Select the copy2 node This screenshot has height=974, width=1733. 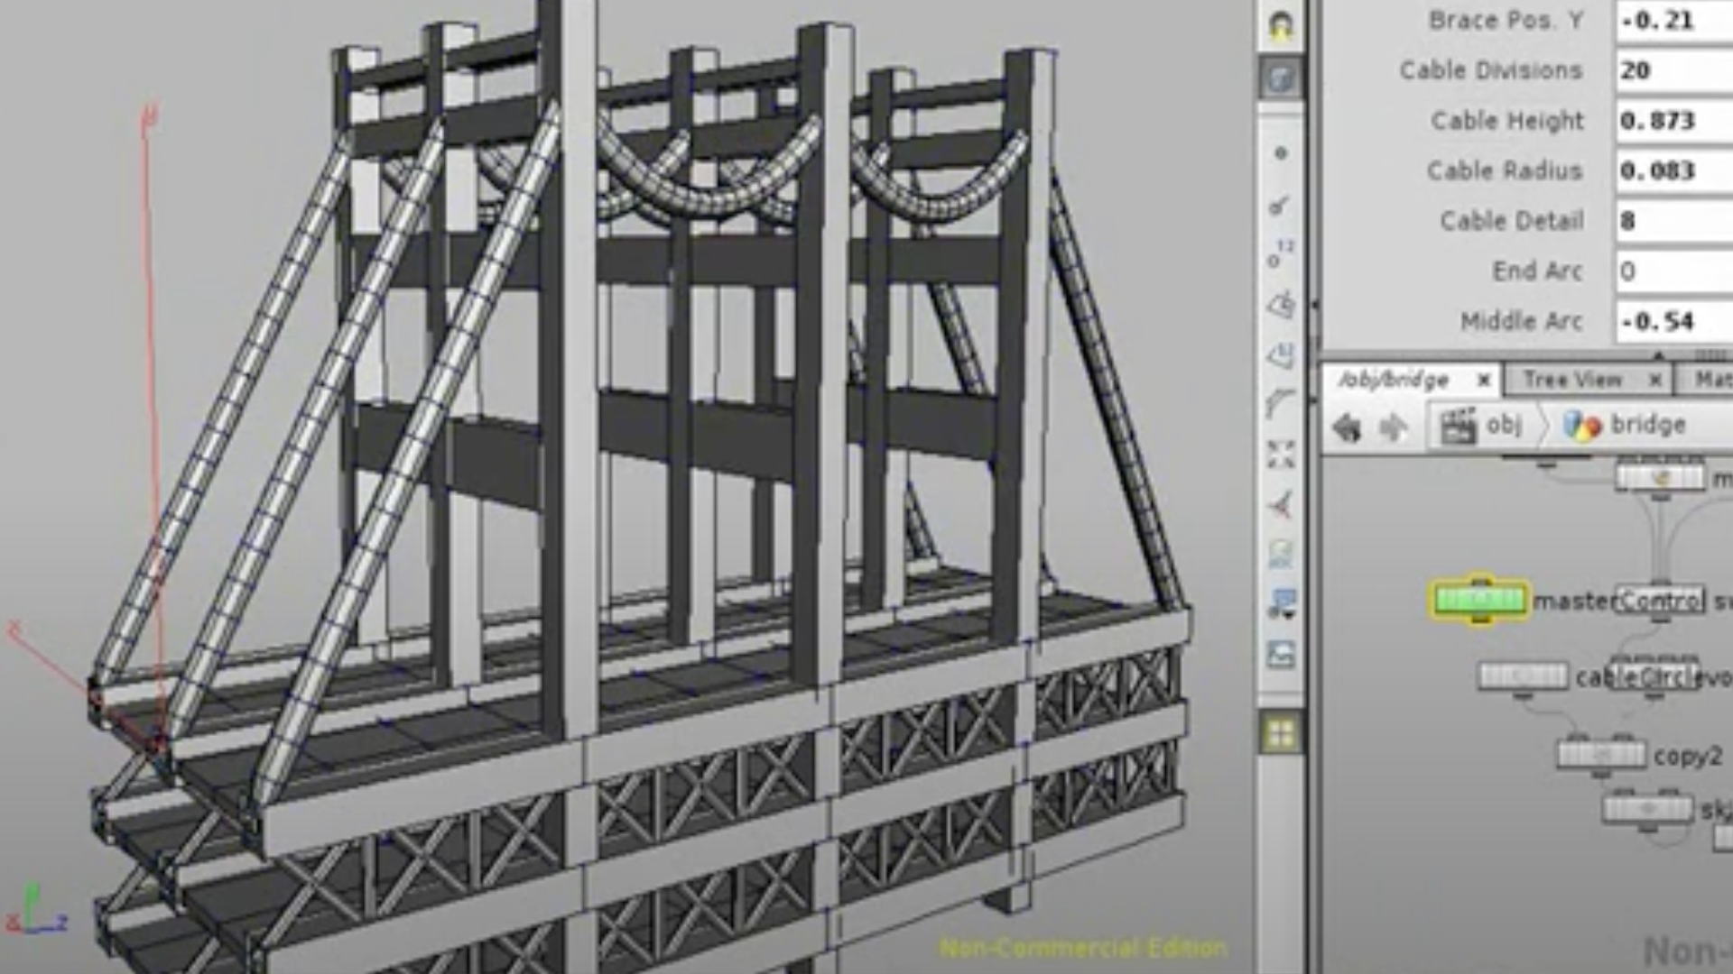tap(1601, 753)
